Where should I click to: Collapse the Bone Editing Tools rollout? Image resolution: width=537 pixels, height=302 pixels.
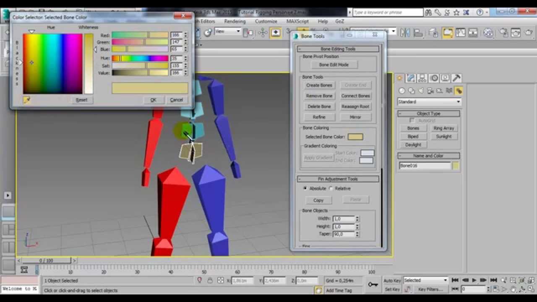[338, 49]
